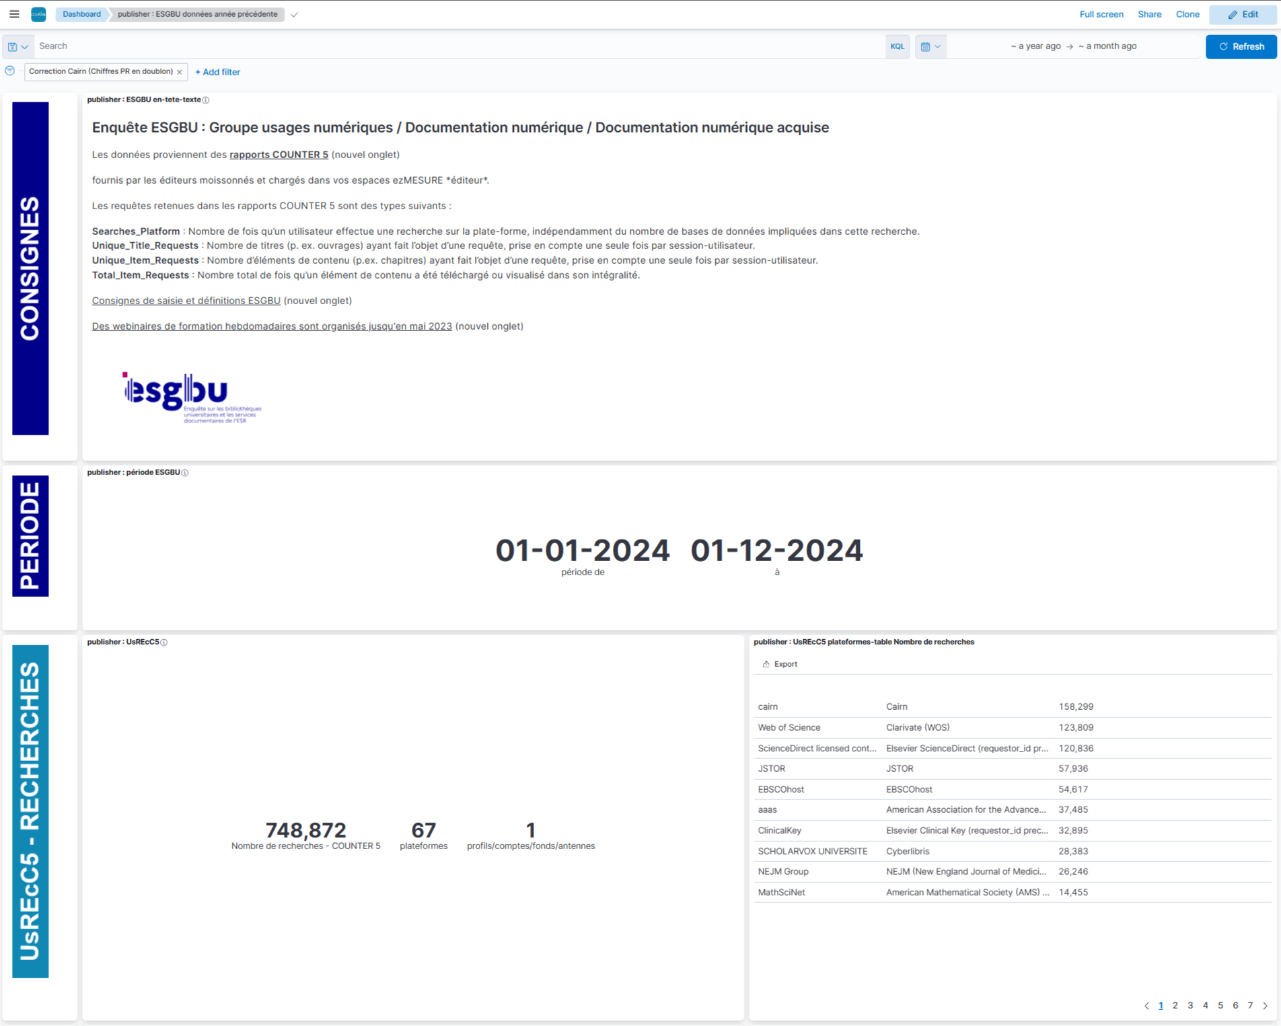
Task: Select table page 4
Action: [1205, 1006]
